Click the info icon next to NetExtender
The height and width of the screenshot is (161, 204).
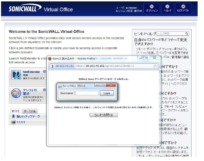45,71
